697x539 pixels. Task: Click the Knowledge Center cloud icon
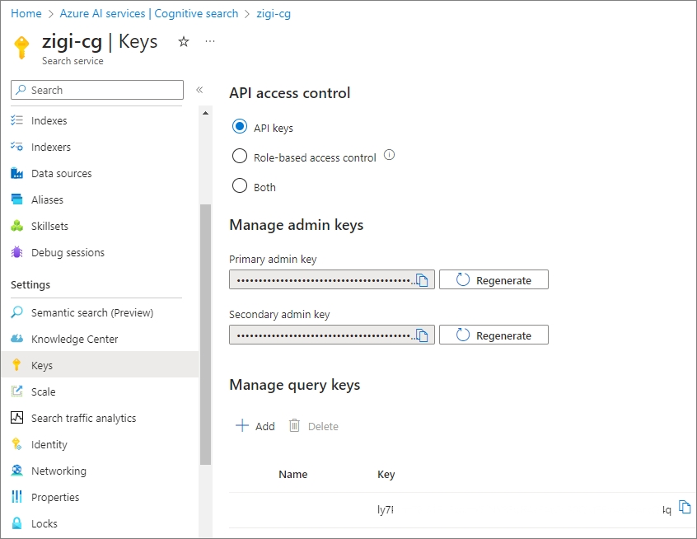17,339
